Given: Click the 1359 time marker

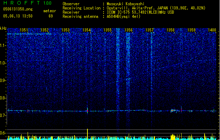Looking at the screenshot, I should 191,30.
